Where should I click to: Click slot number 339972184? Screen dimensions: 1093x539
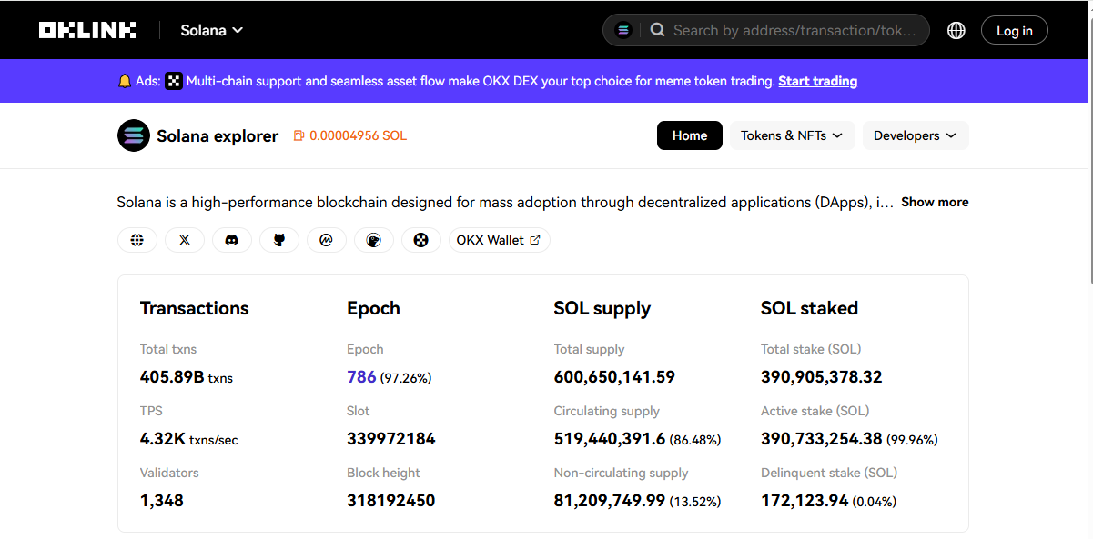click(x=391, y=439)
